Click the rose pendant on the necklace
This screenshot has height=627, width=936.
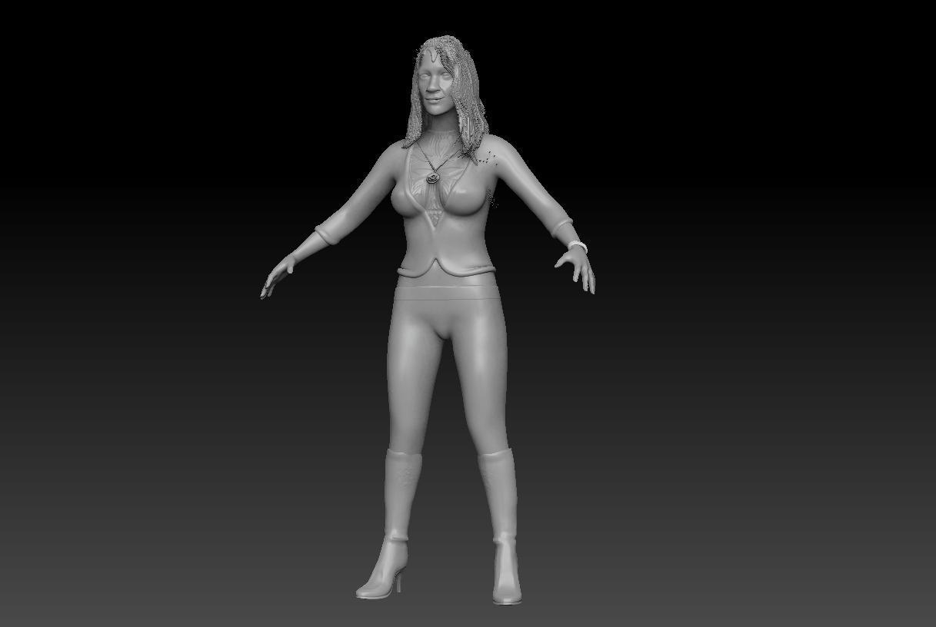point(434,177)
